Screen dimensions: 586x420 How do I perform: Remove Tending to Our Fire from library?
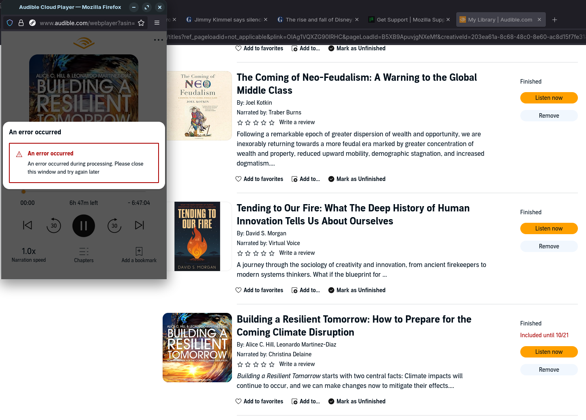click(549, 246)
